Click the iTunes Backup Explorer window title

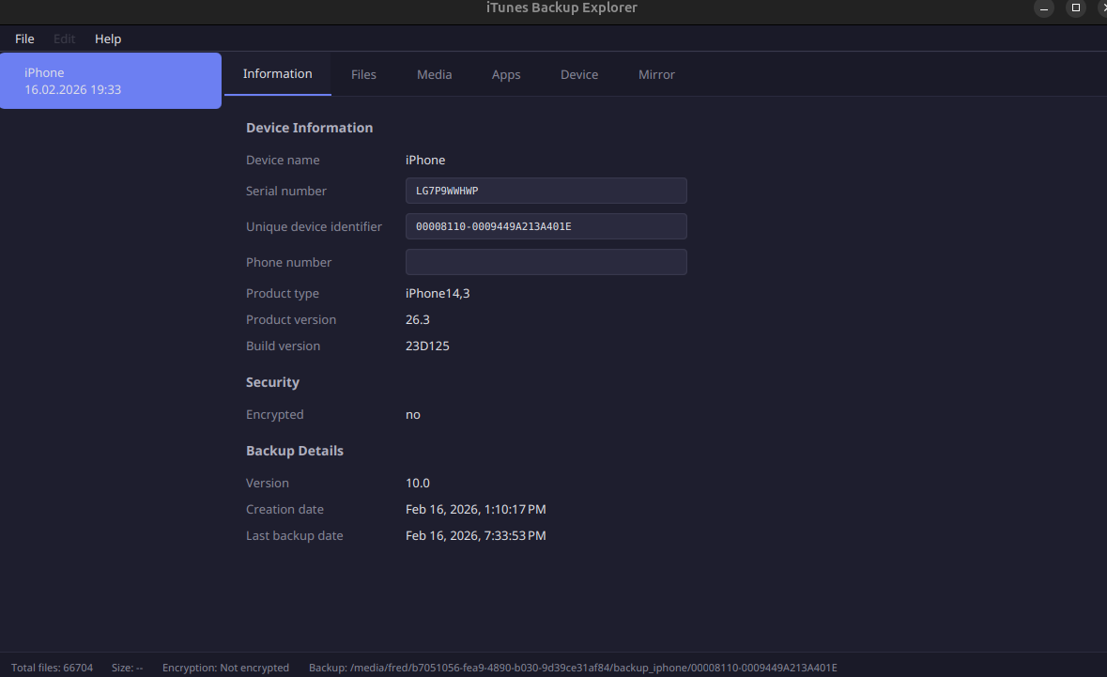tap(562, 8)
